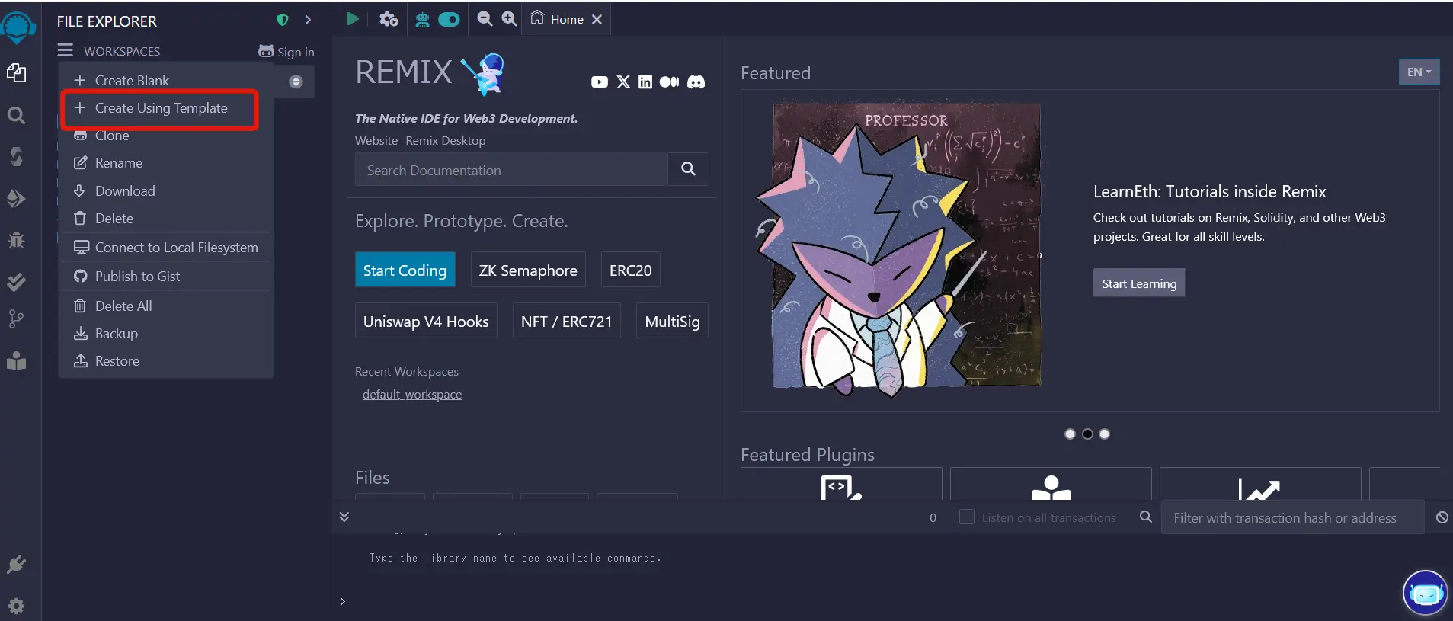Open the File Search sidebar icon

click(16, 115)
